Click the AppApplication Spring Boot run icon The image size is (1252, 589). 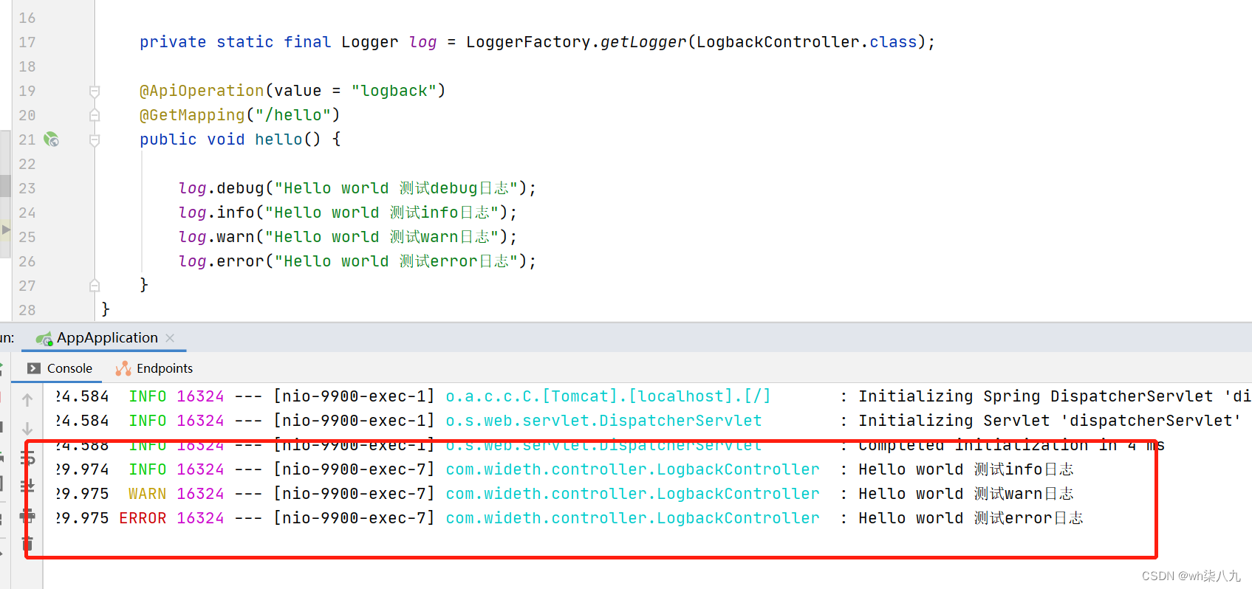click(44, 338)
